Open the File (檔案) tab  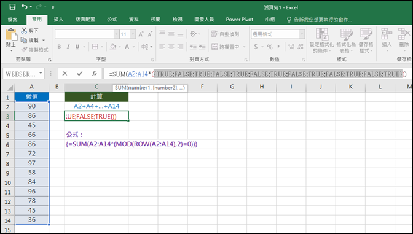(x=12, y=20)
